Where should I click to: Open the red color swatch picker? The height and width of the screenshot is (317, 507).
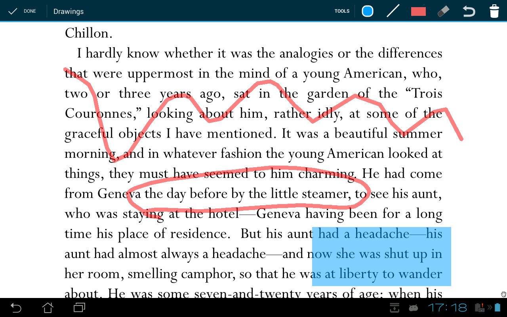(418, 11)
